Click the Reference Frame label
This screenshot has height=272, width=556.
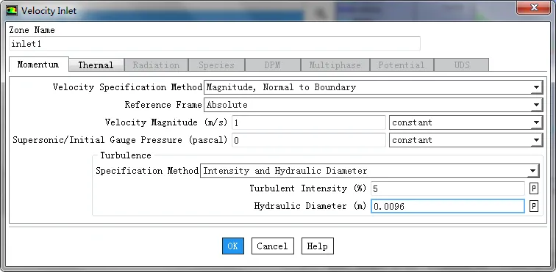pyautogui.click(x=163, y=105)
